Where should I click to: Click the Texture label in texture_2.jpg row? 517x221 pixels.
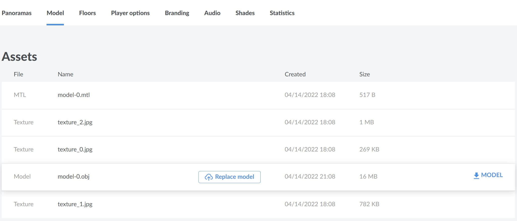(x=23, y=122)
